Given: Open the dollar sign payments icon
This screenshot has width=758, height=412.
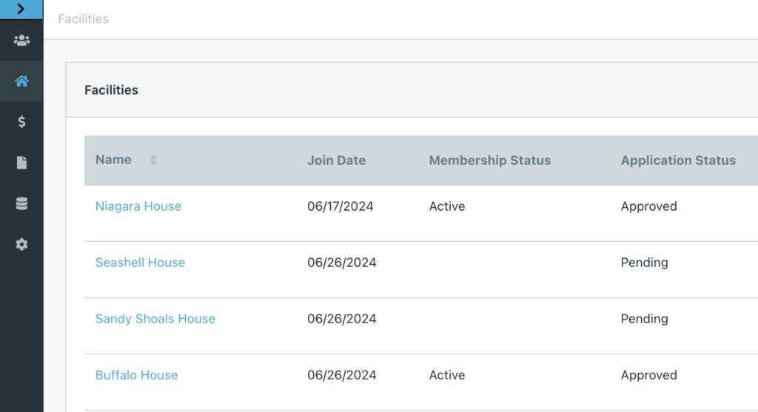Looking at the screenshot, I should pos(21,122).
